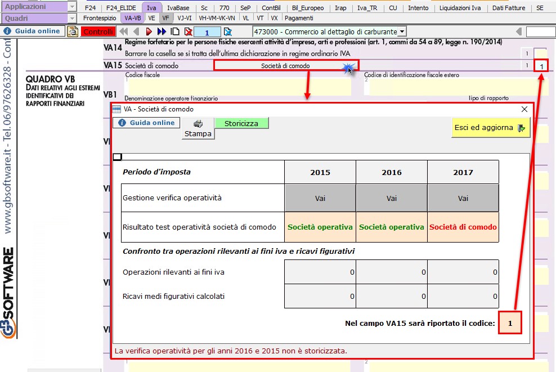Viewport: 556px width, 372px height.
Task: Click the grey left arrow near top-right field
Action: [518, 32]
